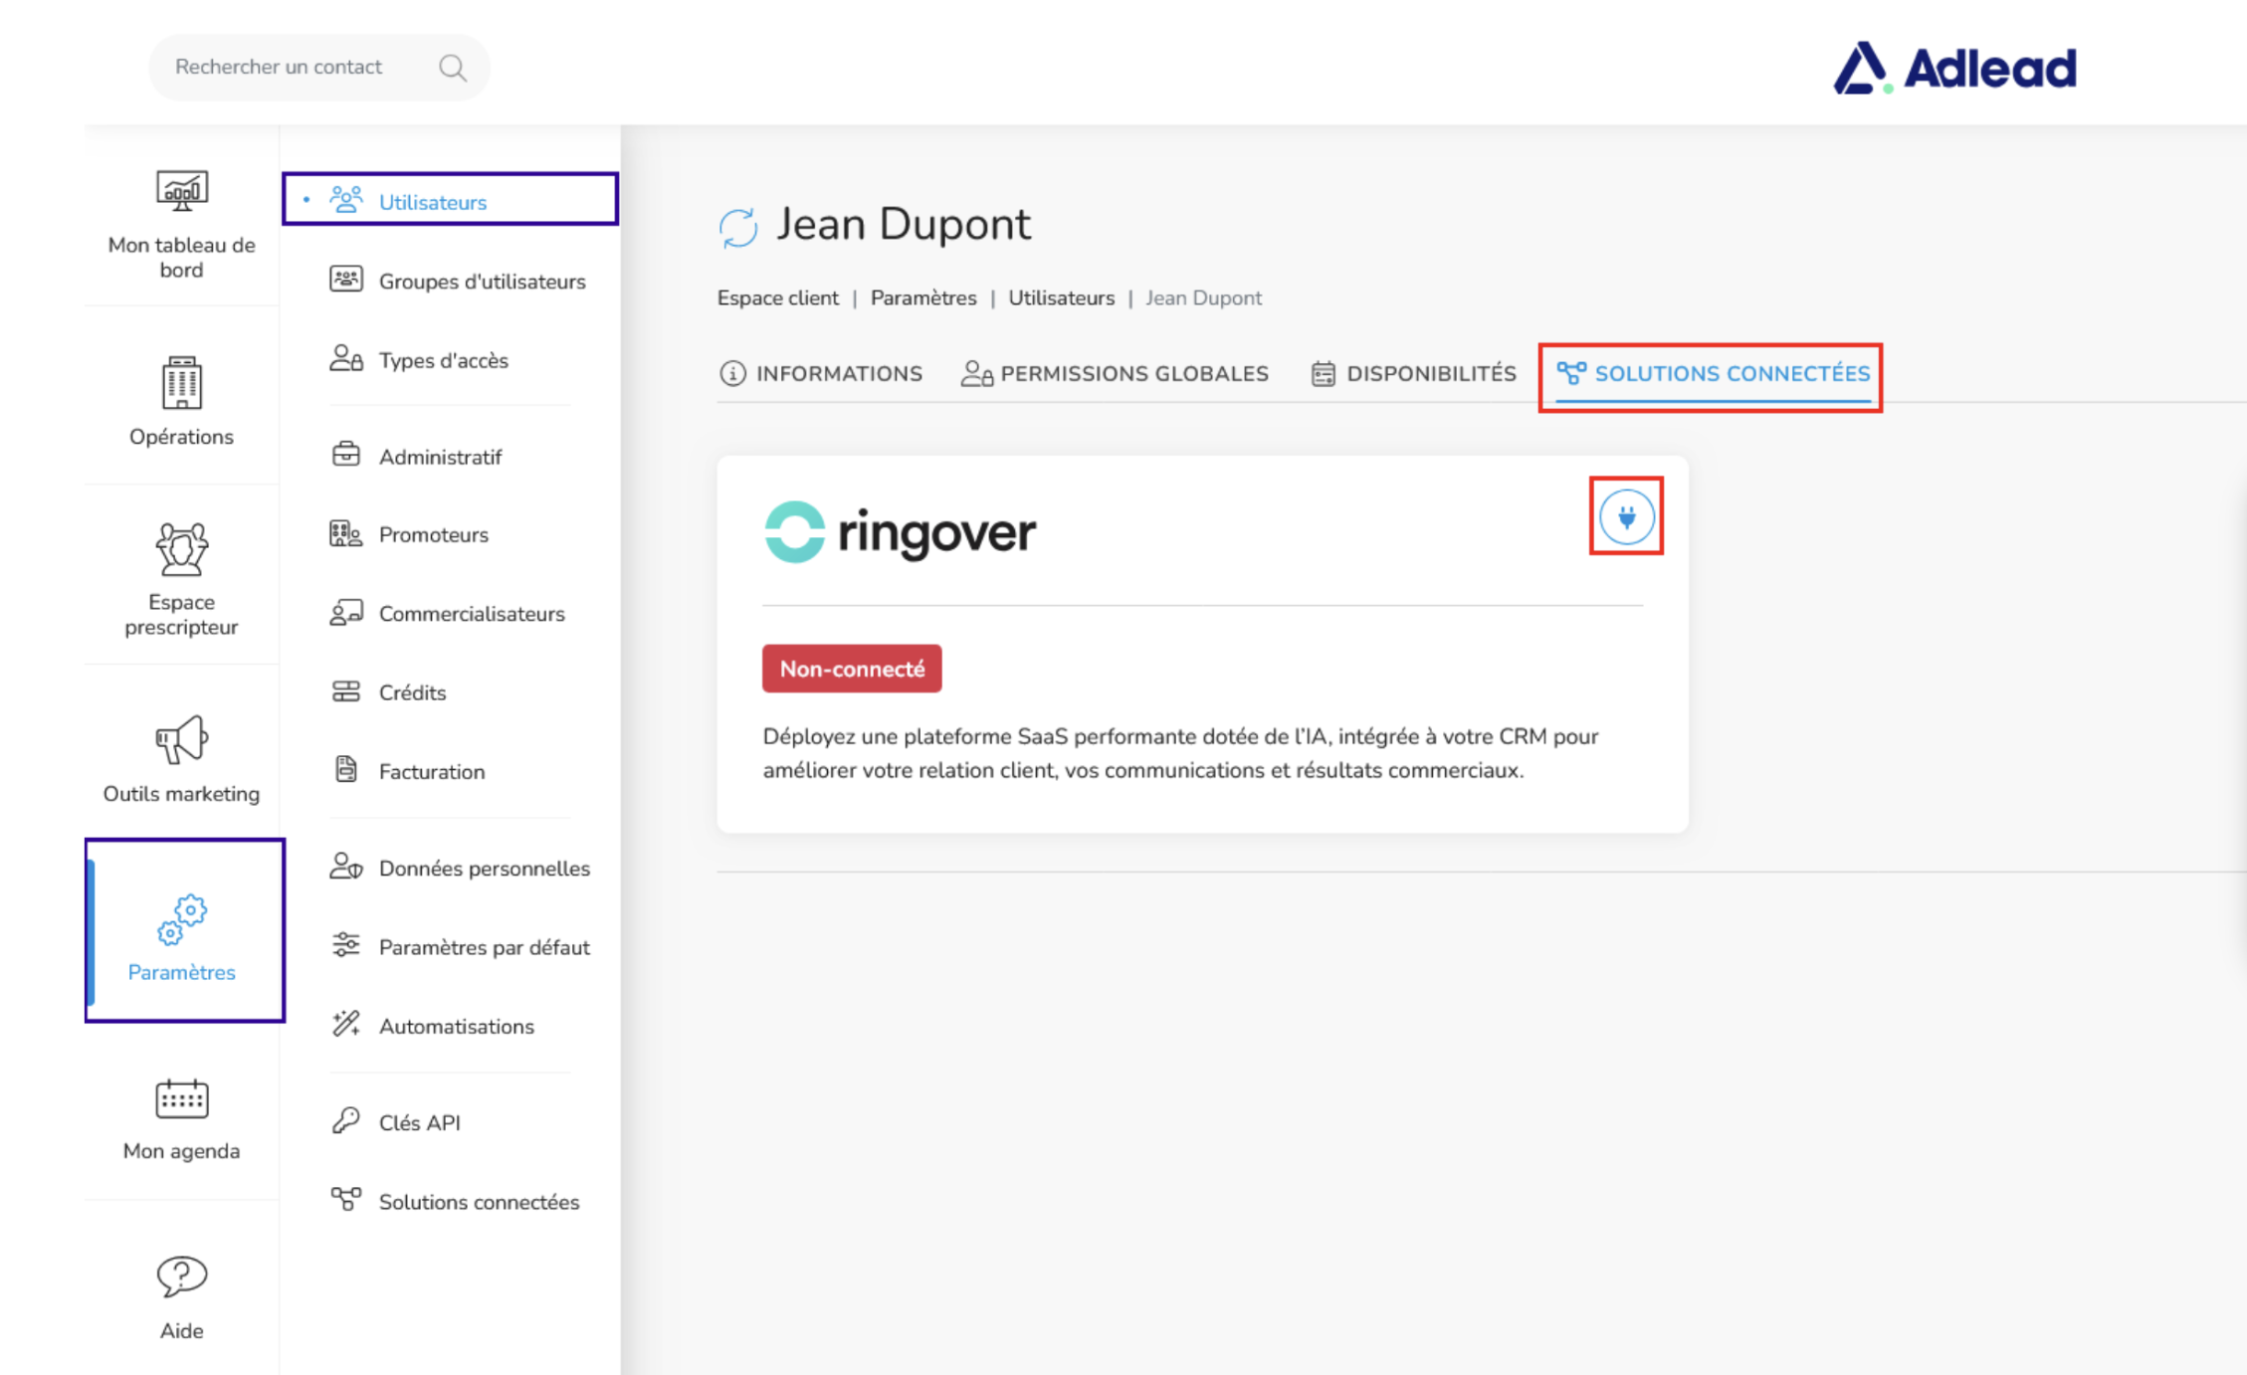2247x1375 pixels.
Task: Click the Facturation document icon
Action: pos(345,769)
